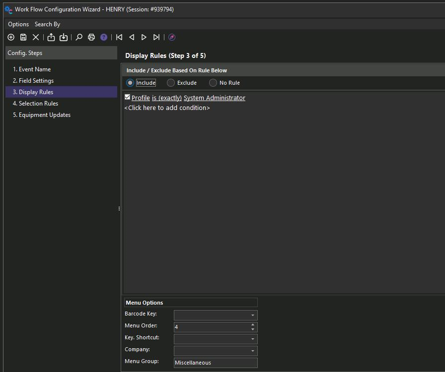Click the X delete icon in the toolbar
Image resolution: width=445 pixels, height=372 pixels.
[x=36, y=37]
